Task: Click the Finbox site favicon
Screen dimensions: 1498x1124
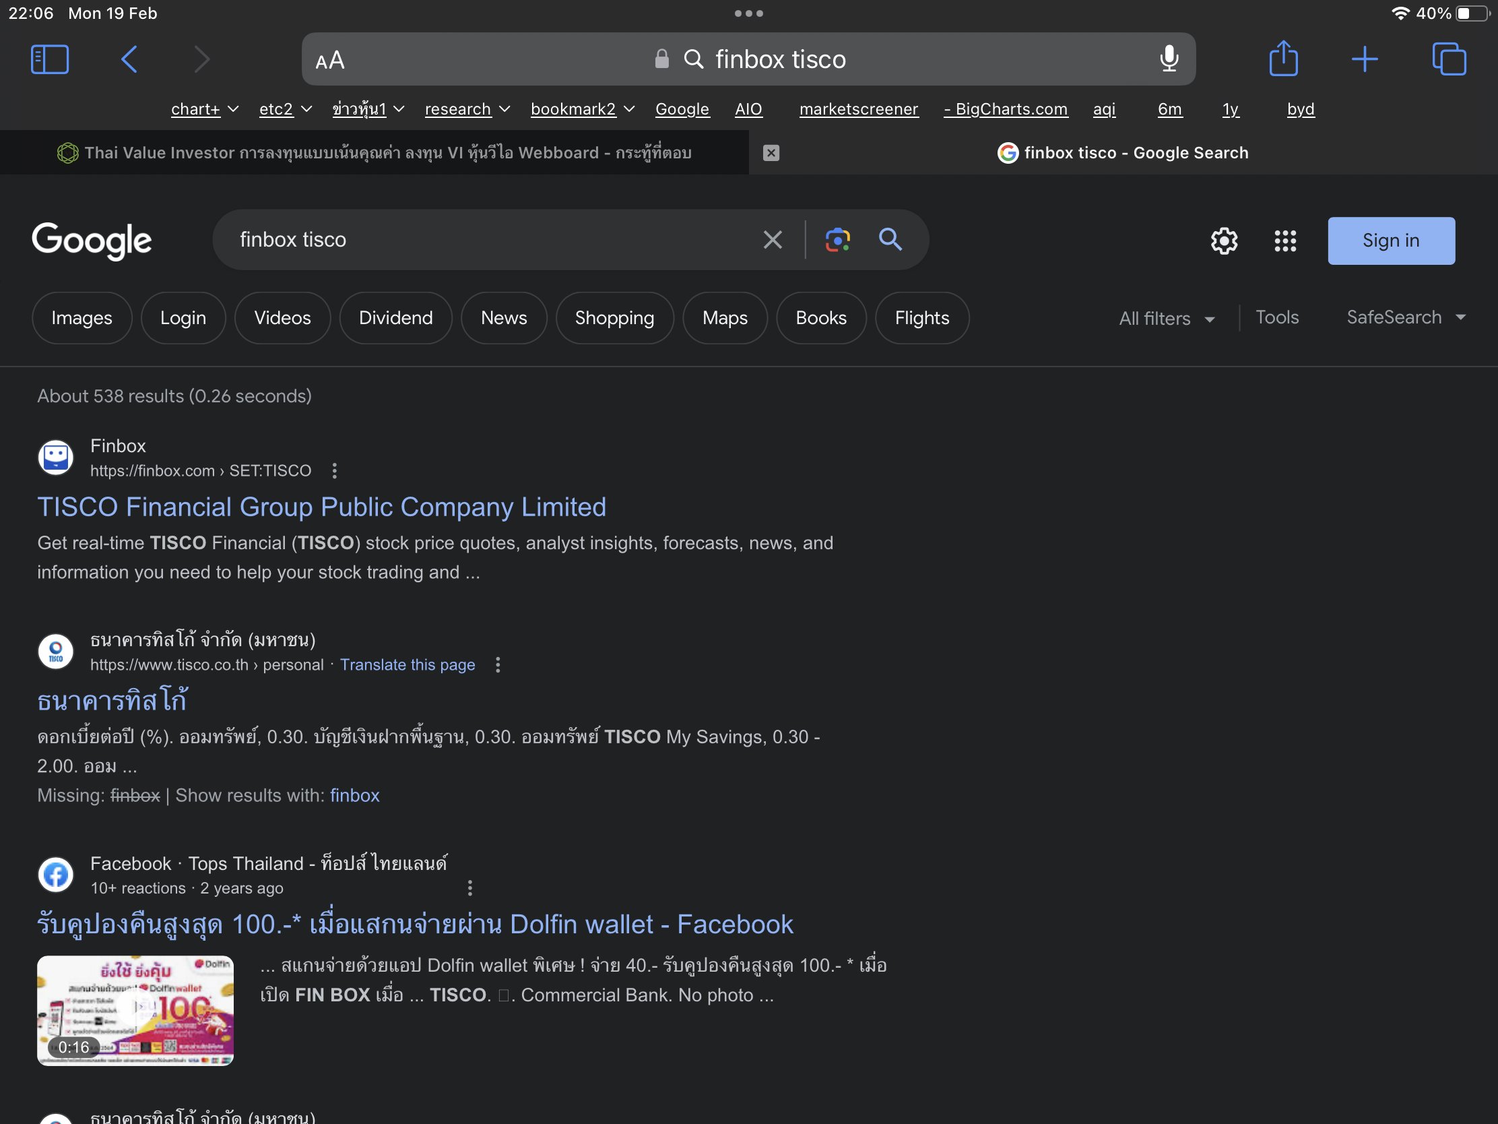Action: coord(55,458)
